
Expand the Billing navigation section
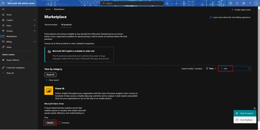click(x=35, y=42)
